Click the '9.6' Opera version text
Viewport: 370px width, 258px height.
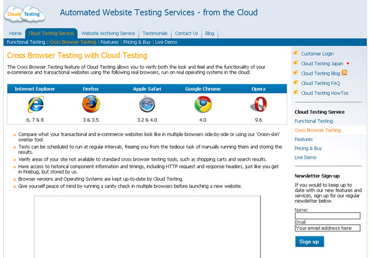258,120
